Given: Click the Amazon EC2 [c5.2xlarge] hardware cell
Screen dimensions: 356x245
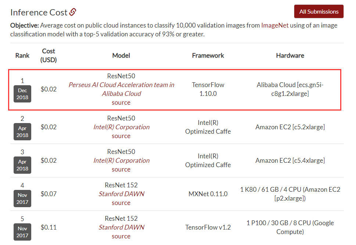Looking at the screenshot, I should pos(290,127).
